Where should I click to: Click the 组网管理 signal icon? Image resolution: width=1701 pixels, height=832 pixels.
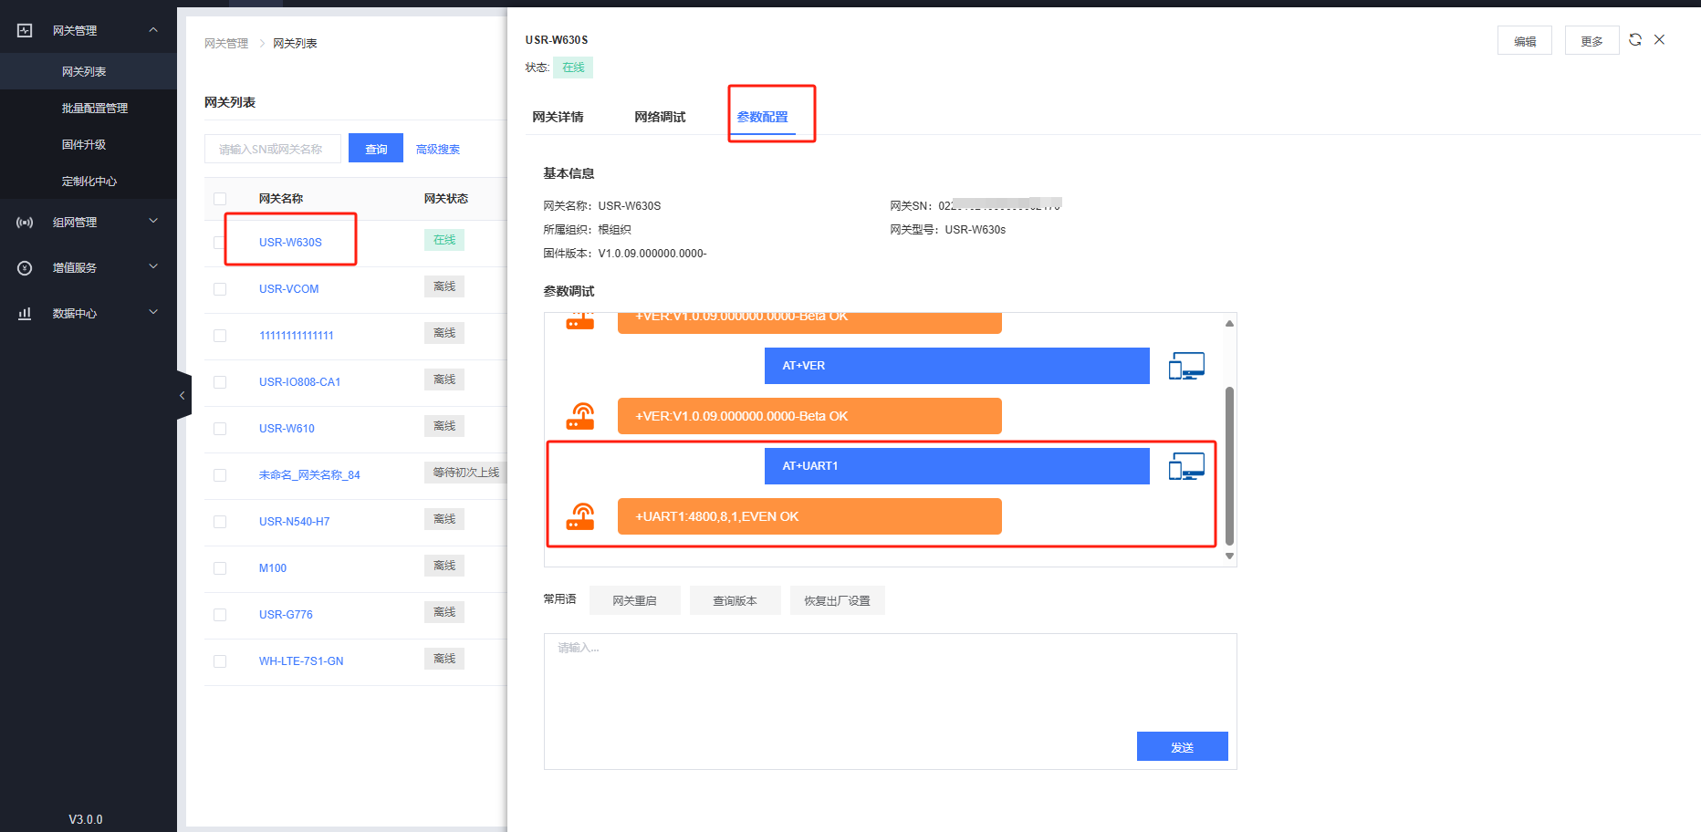click(x=25, y=223)
